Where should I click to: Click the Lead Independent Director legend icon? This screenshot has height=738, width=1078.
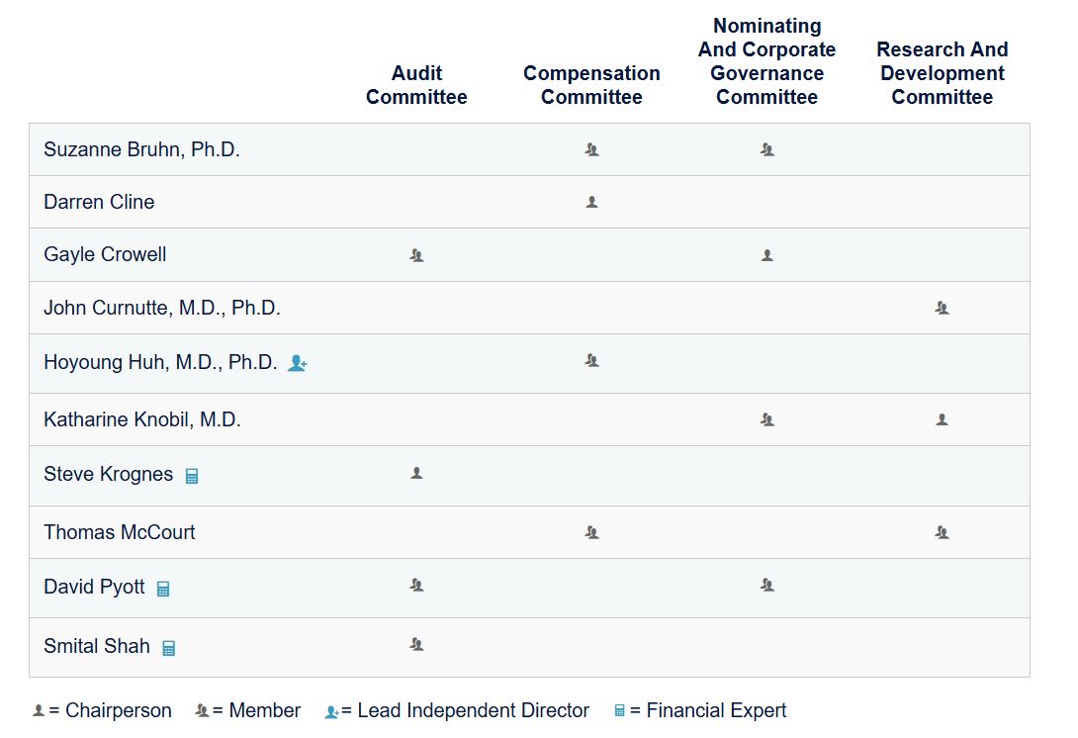pos(331,711)
